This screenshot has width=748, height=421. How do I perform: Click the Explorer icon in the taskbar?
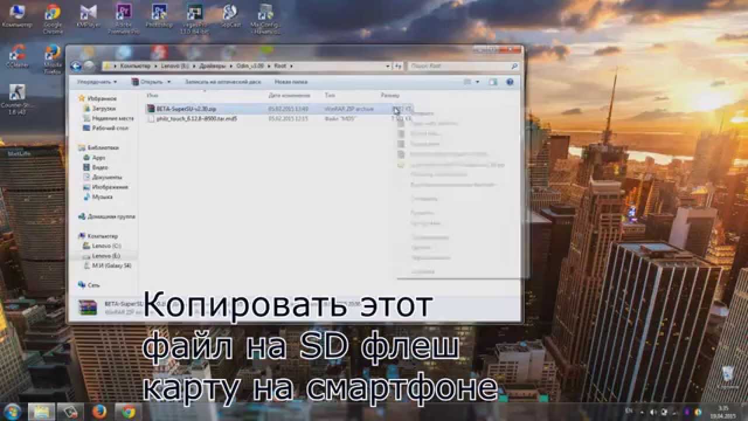coord(41,412)
